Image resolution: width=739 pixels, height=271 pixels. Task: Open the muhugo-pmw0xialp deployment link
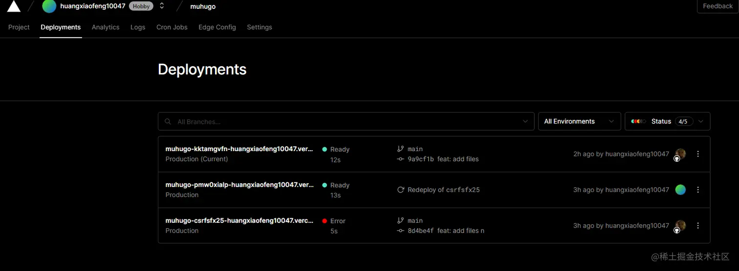point(239,185)
